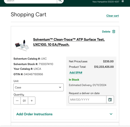Open the calendar date picker icon
The image size is (130, 127).
point(110,100)
